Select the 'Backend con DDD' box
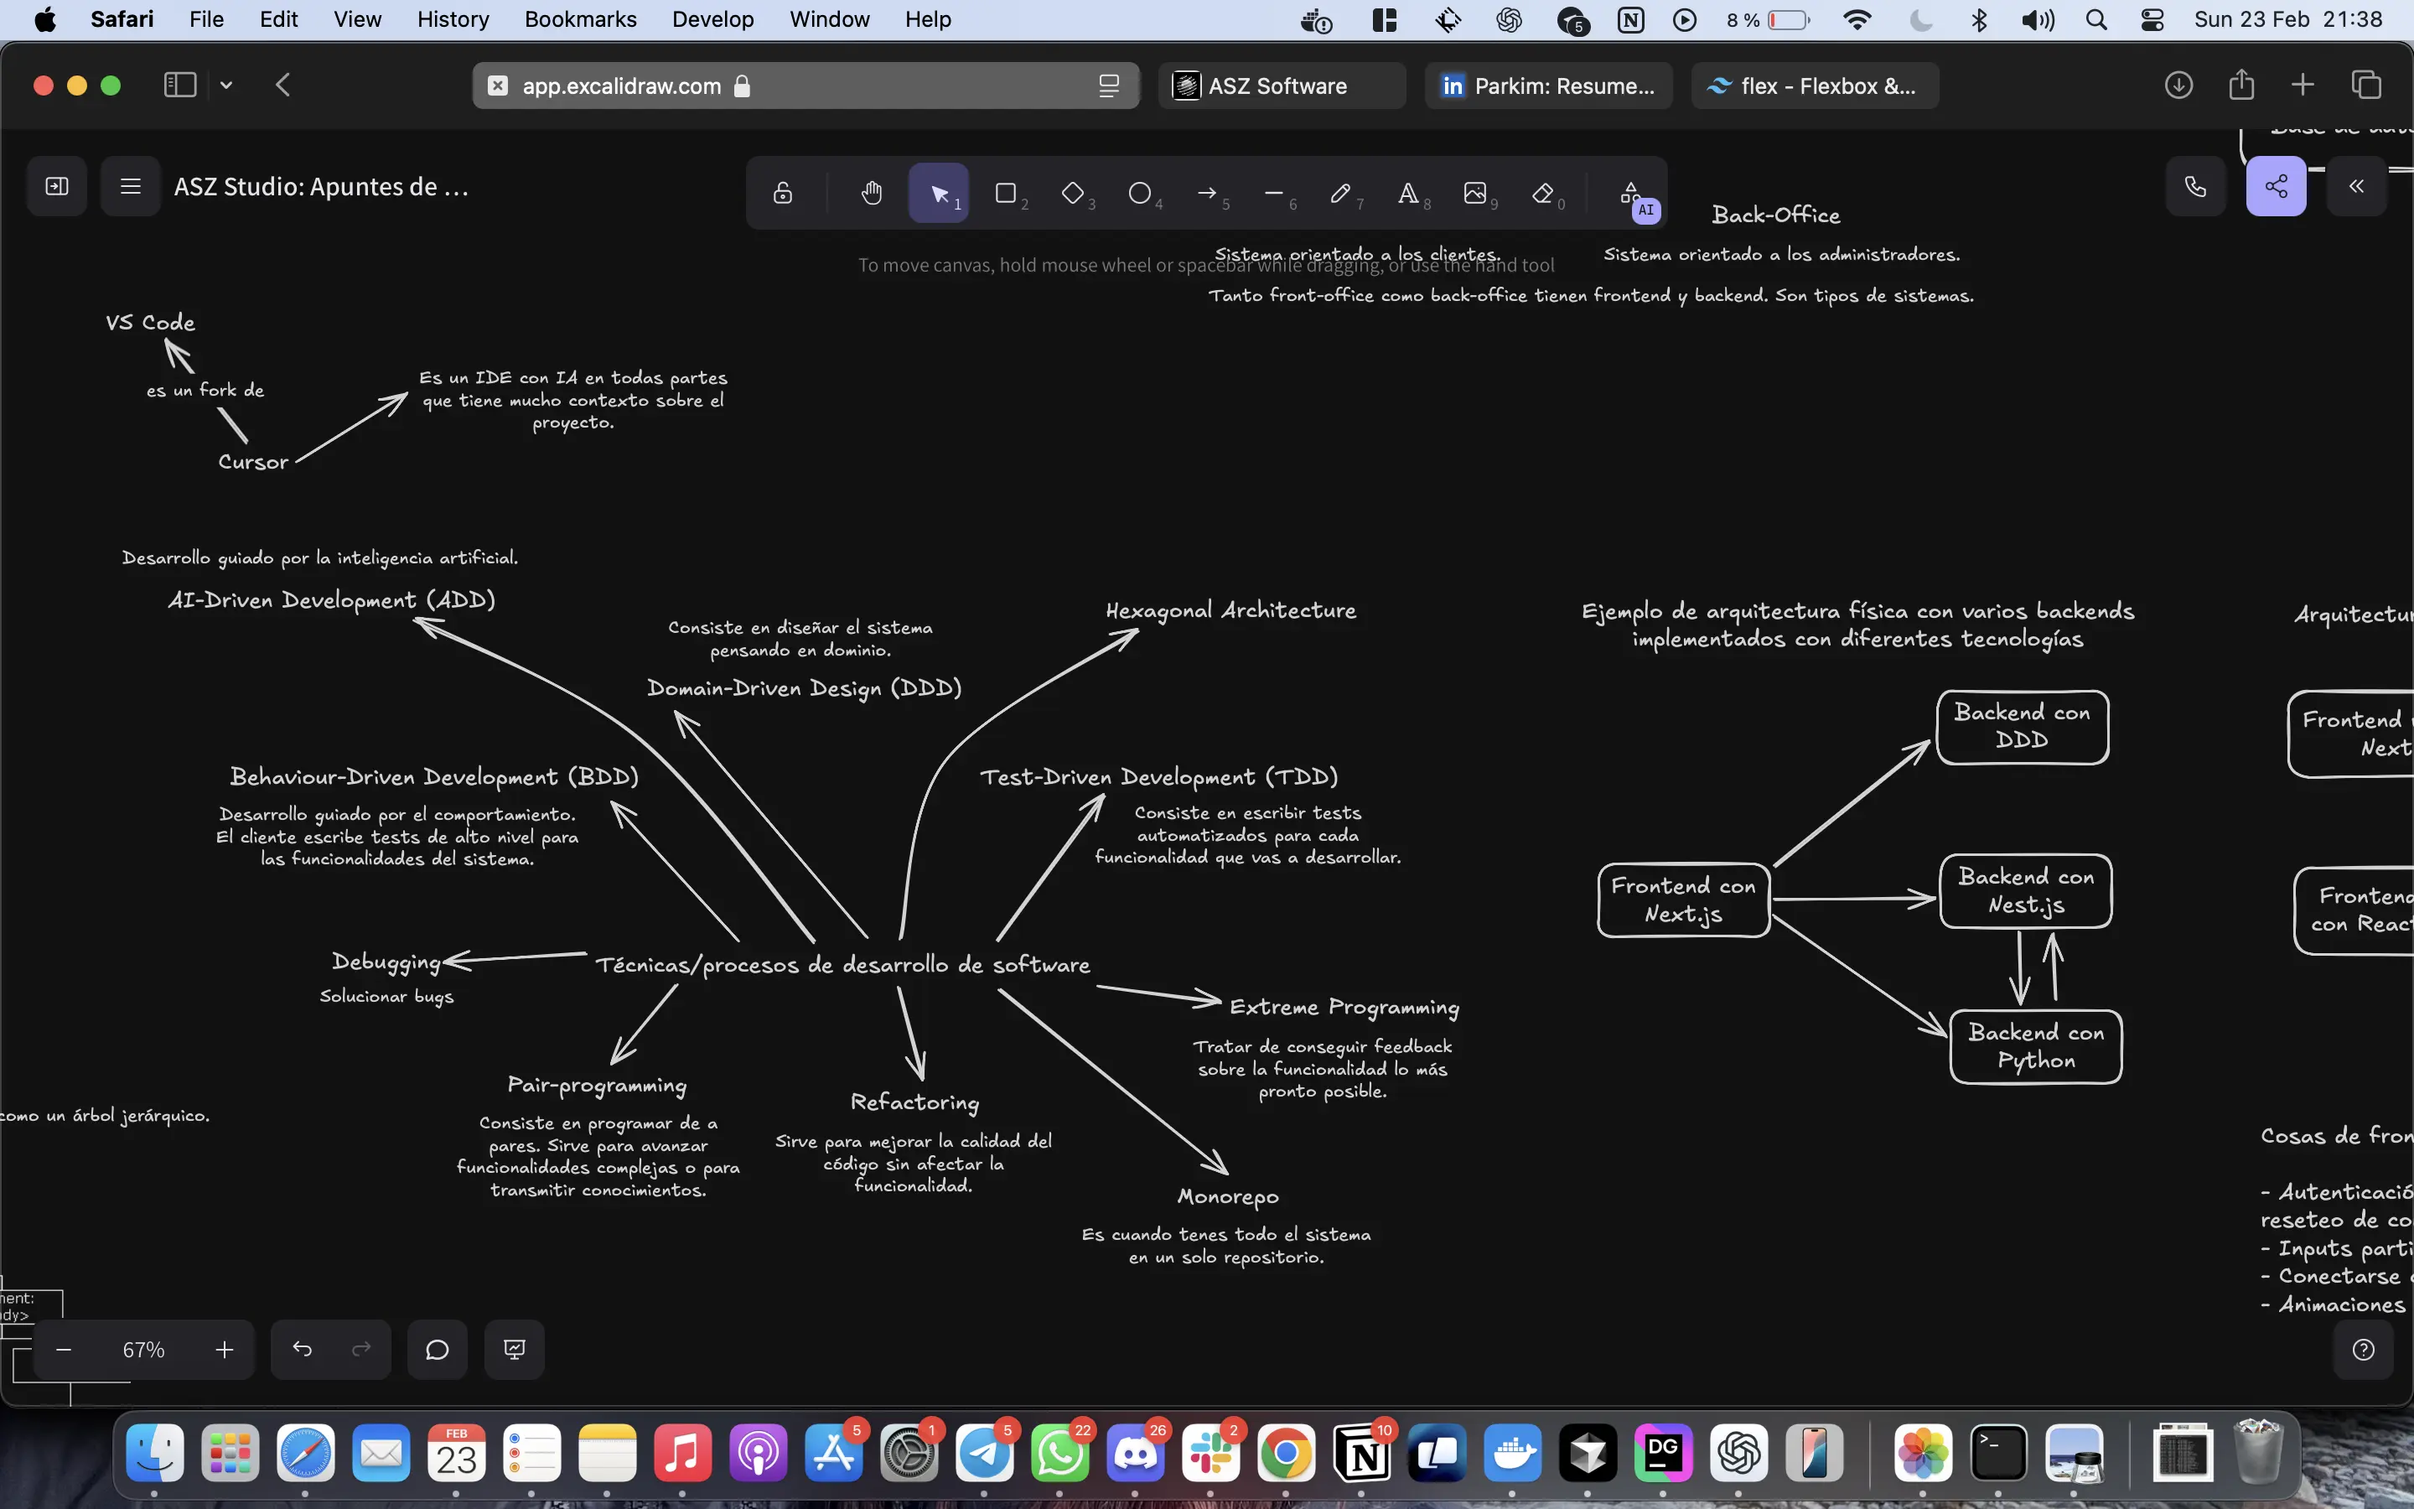Screen dimensions: 2414x1509 pos(2023,727)
